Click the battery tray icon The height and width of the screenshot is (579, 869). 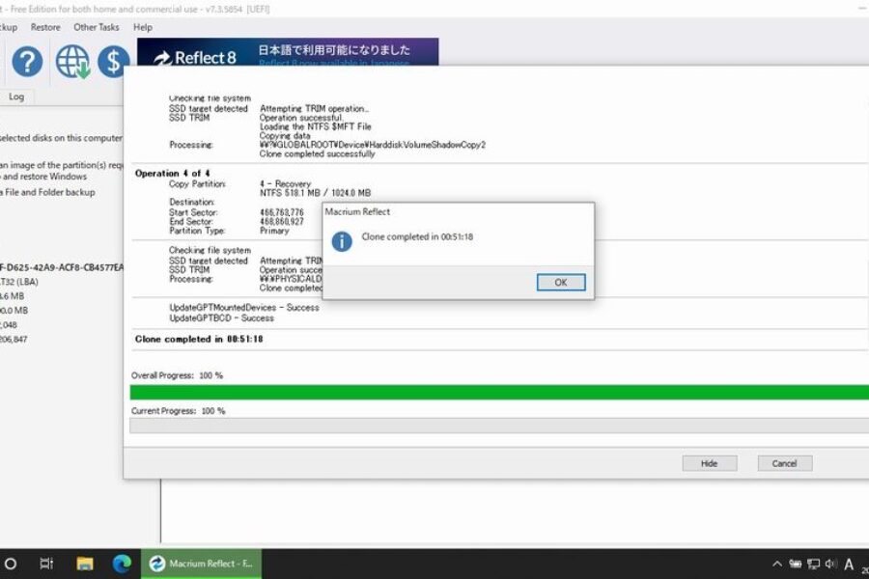796,564
